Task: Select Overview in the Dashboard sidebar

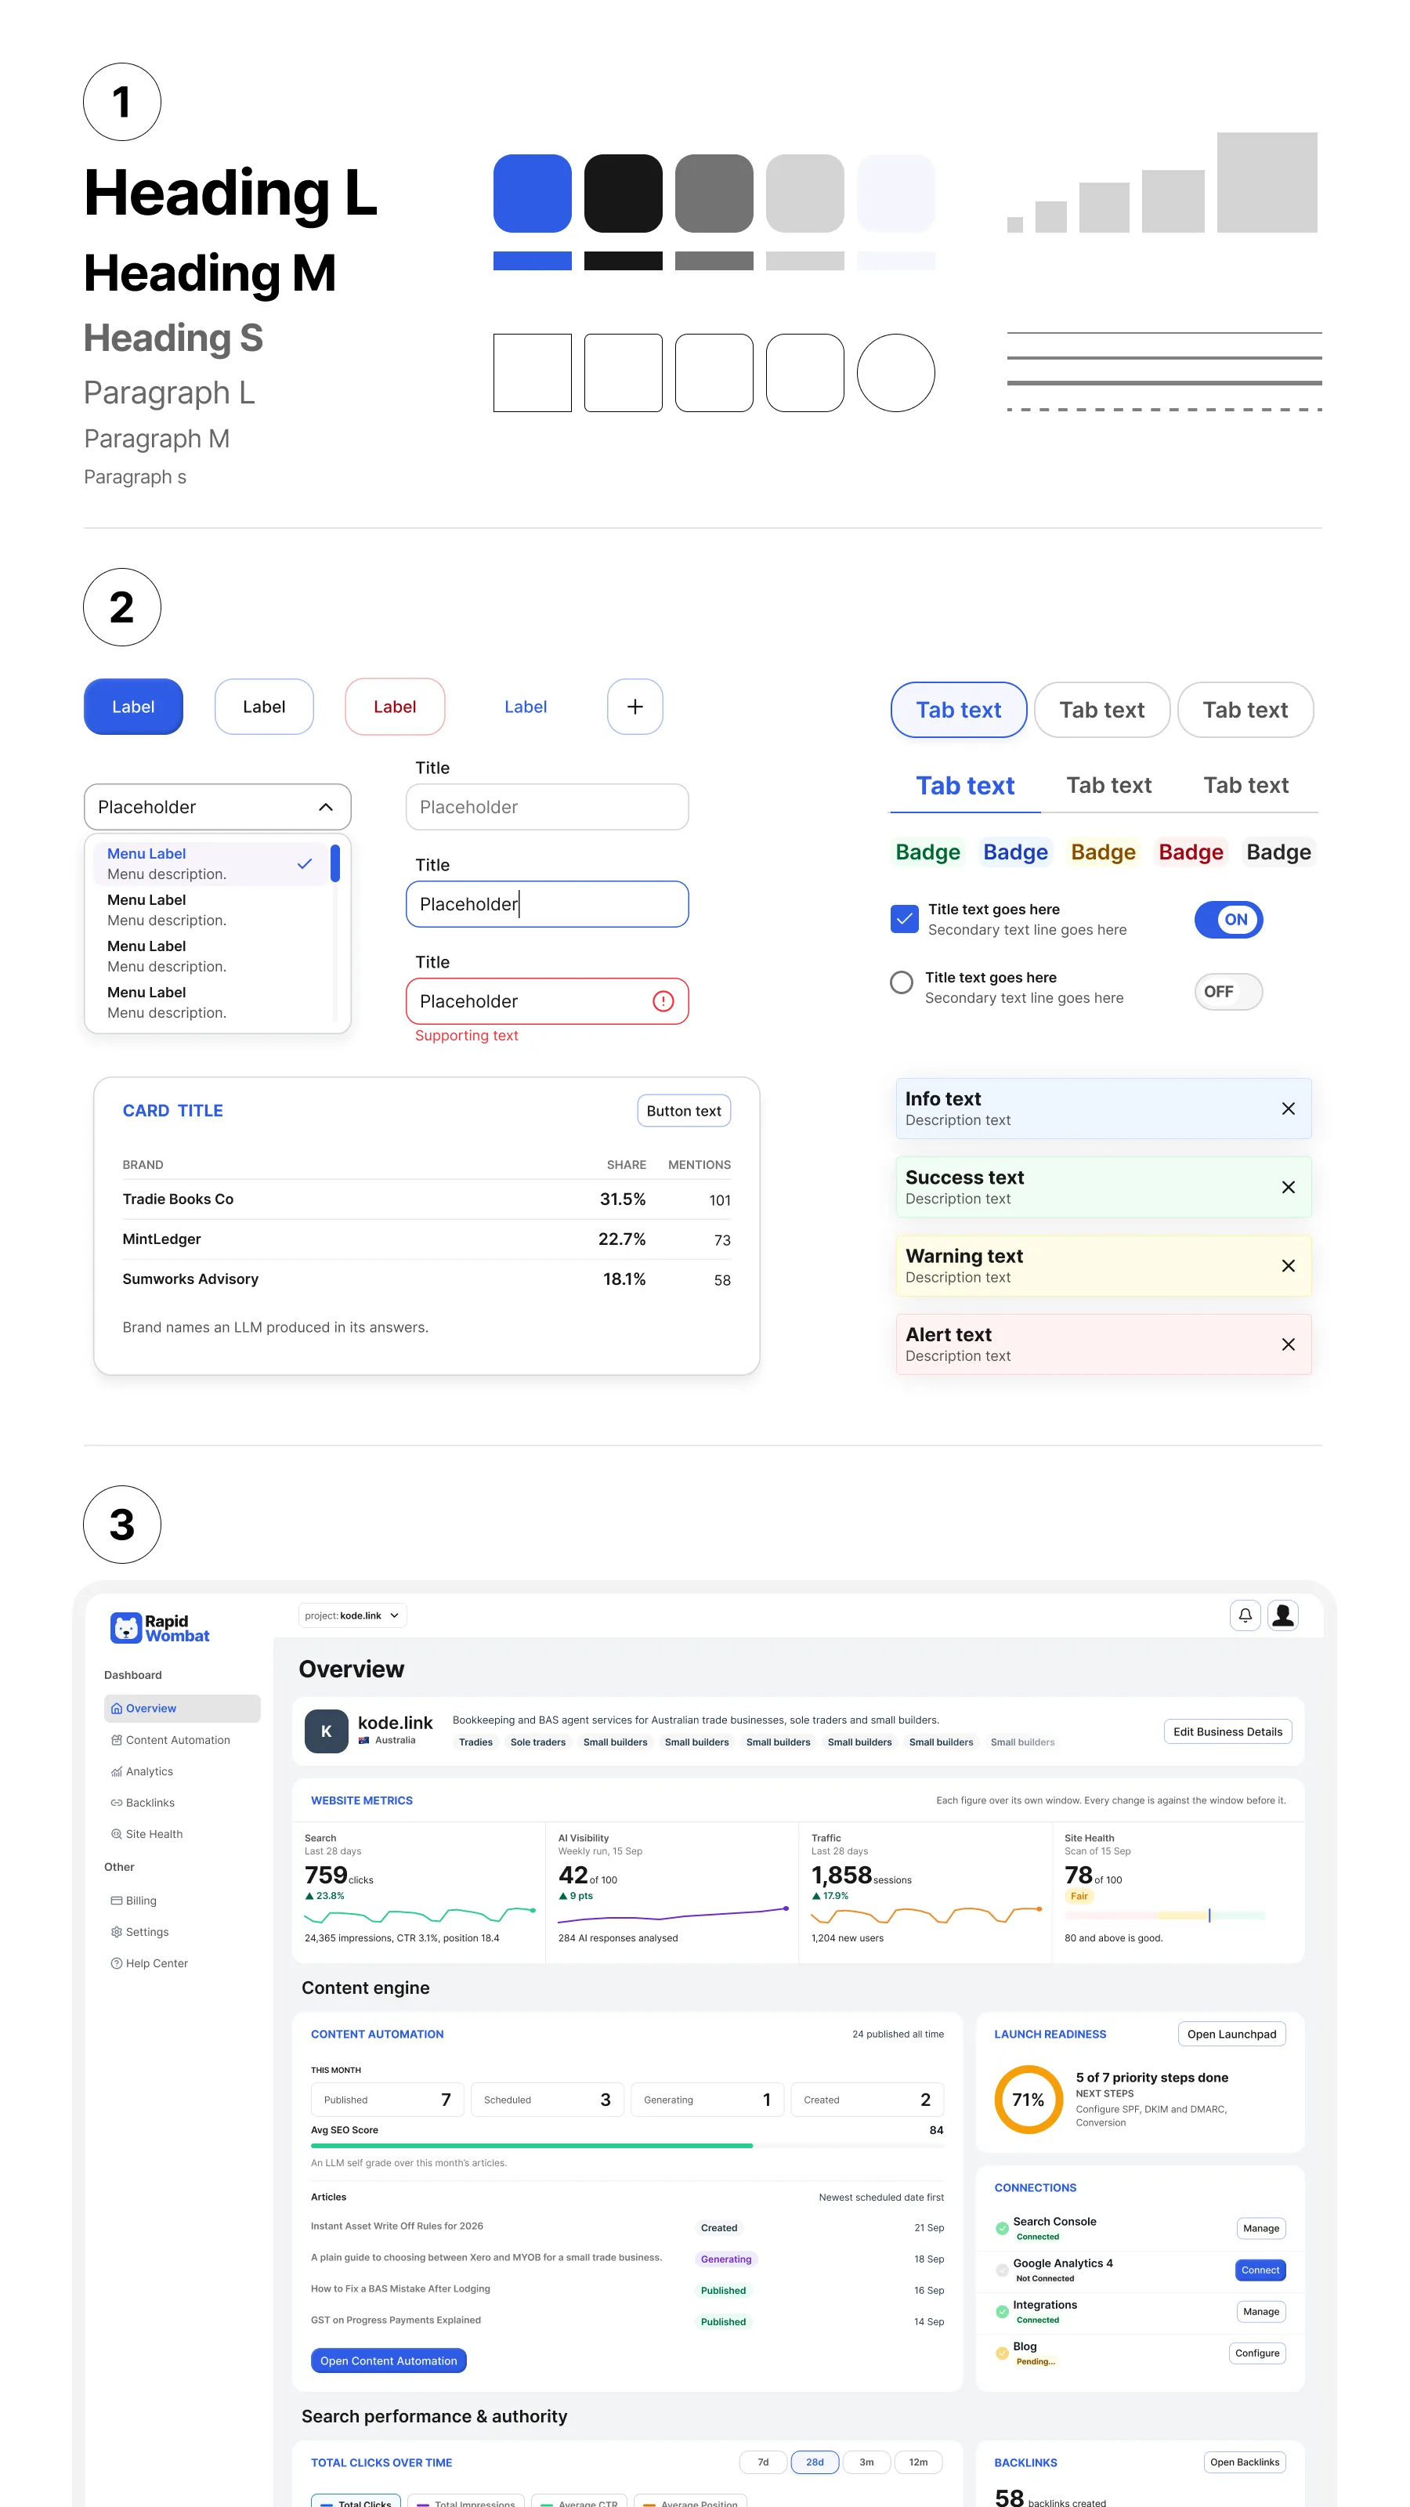Action: 182,1708
